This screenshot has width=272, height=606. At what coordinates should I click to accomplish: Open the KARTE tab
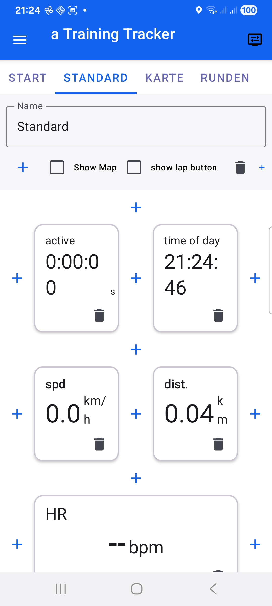[x=165, y=78]
